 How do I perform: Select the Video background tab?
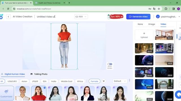pyautogui.click(x=163, y=24)
